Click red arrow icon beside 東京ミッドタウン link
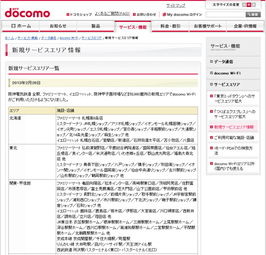 pos(212,96)
